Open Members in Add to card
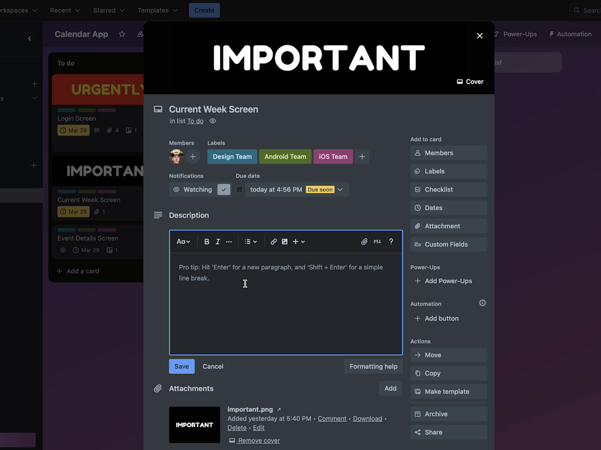Image resolution: width=601 pixels, height=450 pixels. coord(449,153)
